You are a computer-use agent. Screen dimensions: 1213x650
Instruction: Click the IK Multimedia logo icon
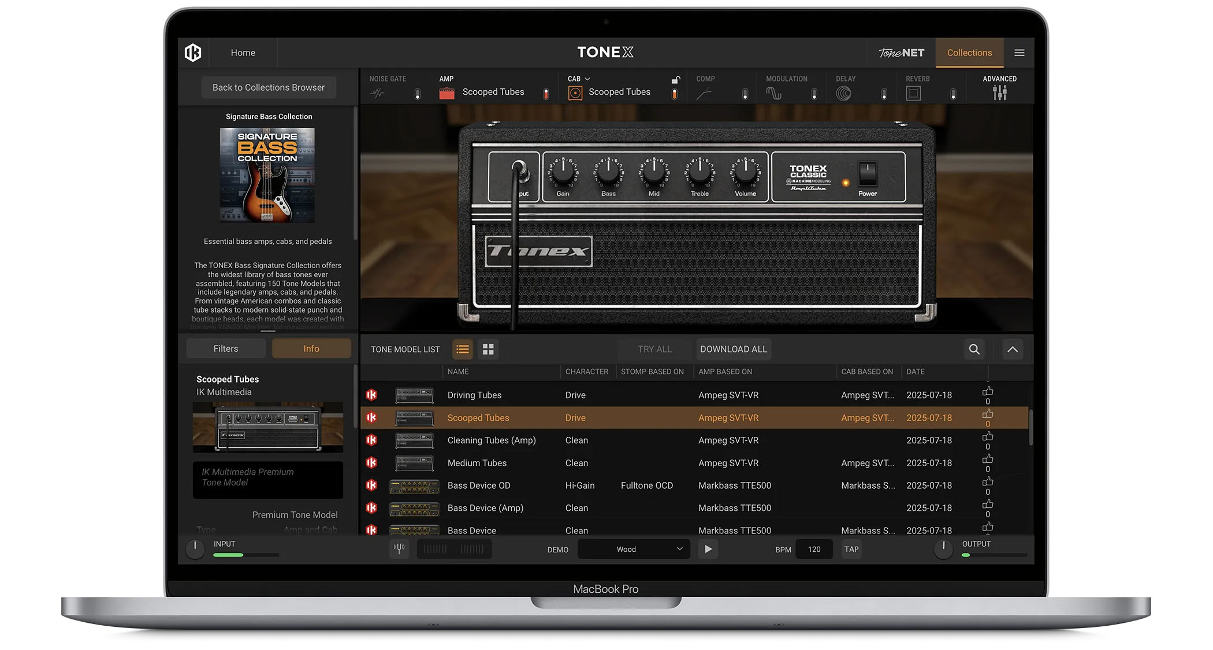[x=193, y=53]
